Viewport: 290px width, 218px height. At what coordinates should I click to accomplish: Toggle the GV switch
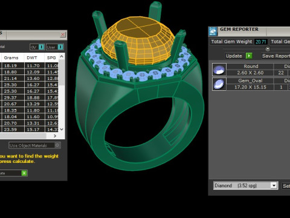pos(37,47)
